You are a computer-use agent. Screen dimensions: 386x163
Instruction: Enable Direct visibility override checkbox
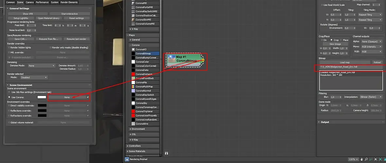[x=9, y=105]
